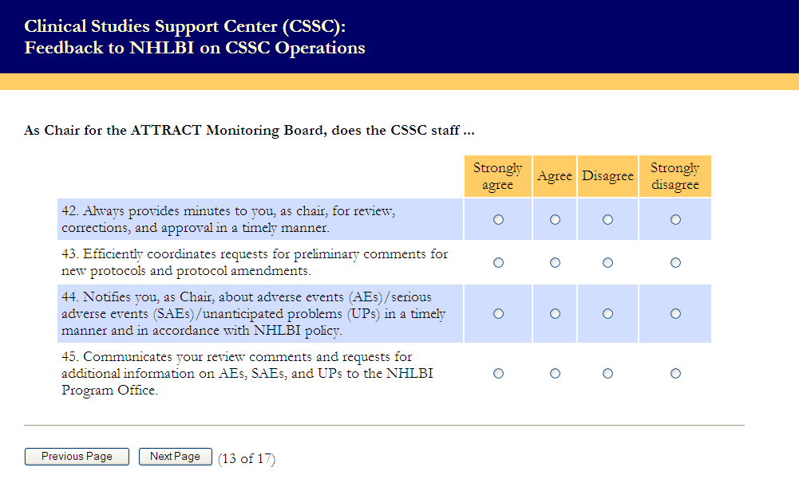Image resolution: width=799 pixels, height=479 pixels.
Task: Go back with Previous Page button
Action: click(x=77, y=457)
